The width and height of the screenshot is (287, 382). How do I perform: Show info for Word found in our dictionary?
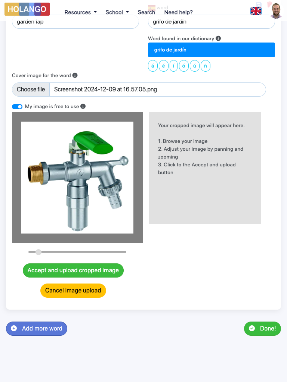click(x=218, y=38)
